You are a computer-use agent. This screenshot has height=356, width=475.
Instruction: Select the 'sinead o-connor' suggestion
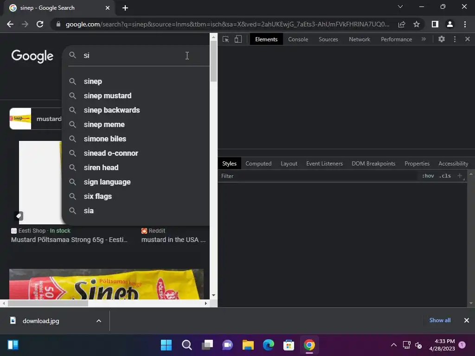click(136, 153)
